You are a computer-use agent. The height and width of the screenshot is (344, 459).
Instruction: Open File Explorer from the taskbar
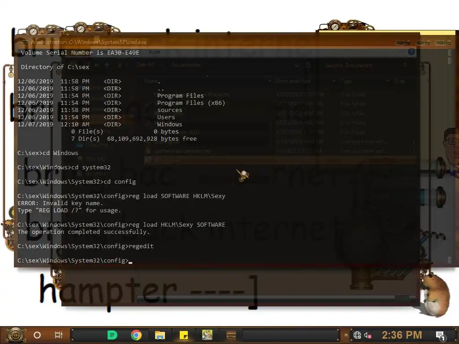(x=160, y=335)
